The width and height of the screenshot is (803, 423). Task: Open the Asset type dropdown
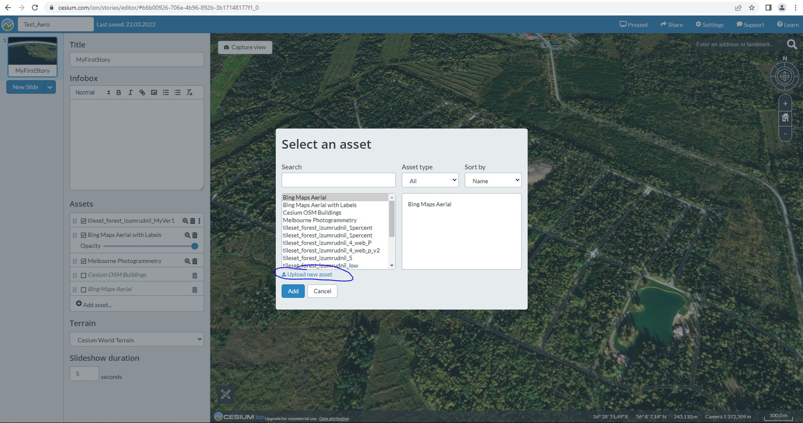[430, 180]
